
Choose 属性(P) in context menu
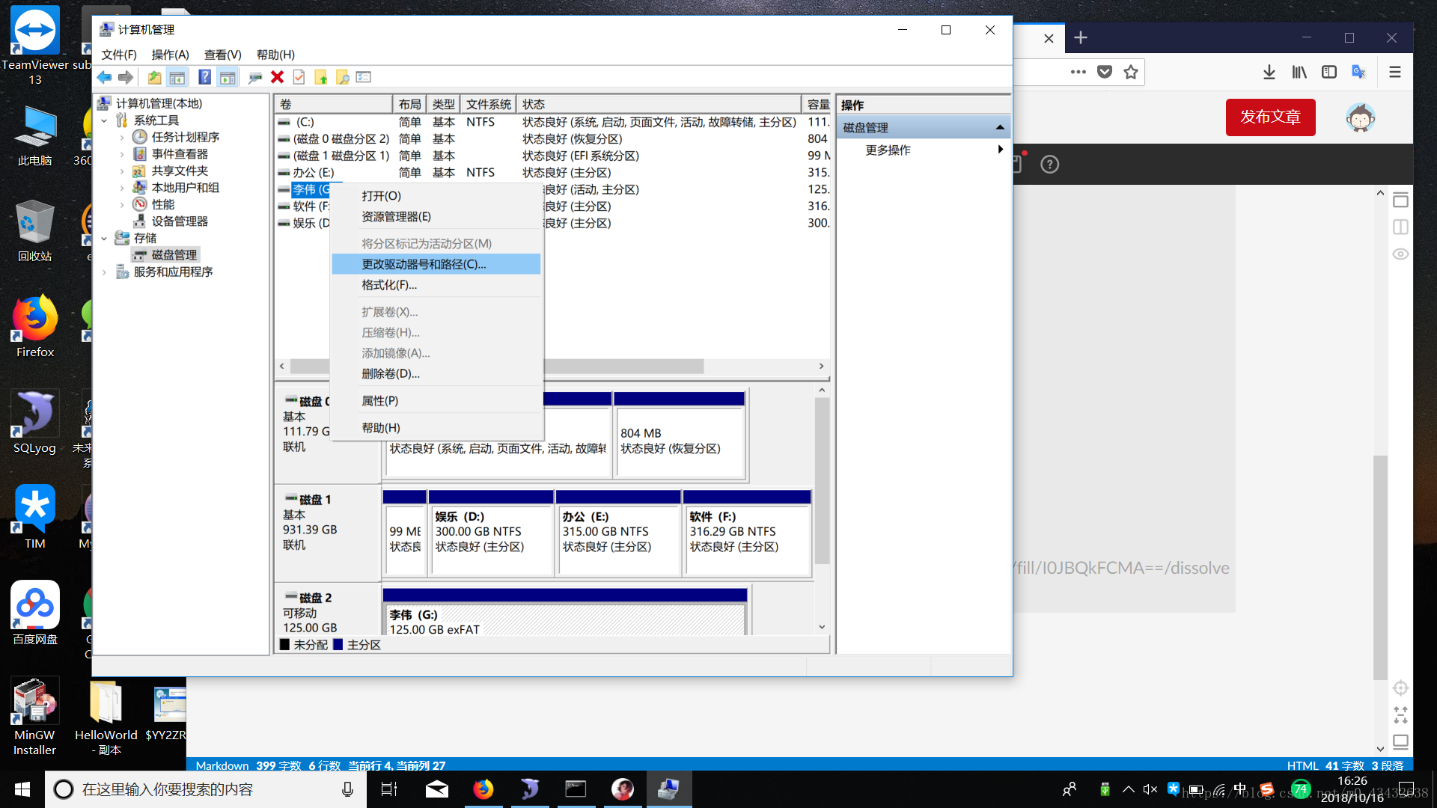[x=436, y=400]
